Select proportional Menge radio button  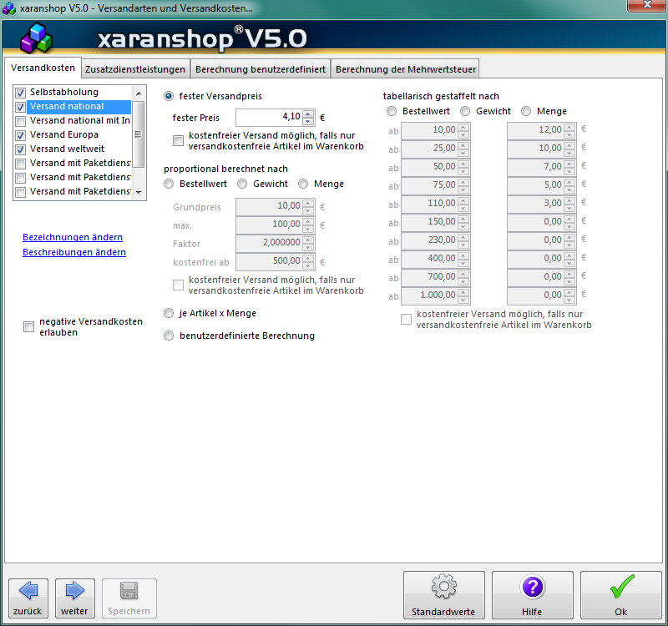[303, 184]
